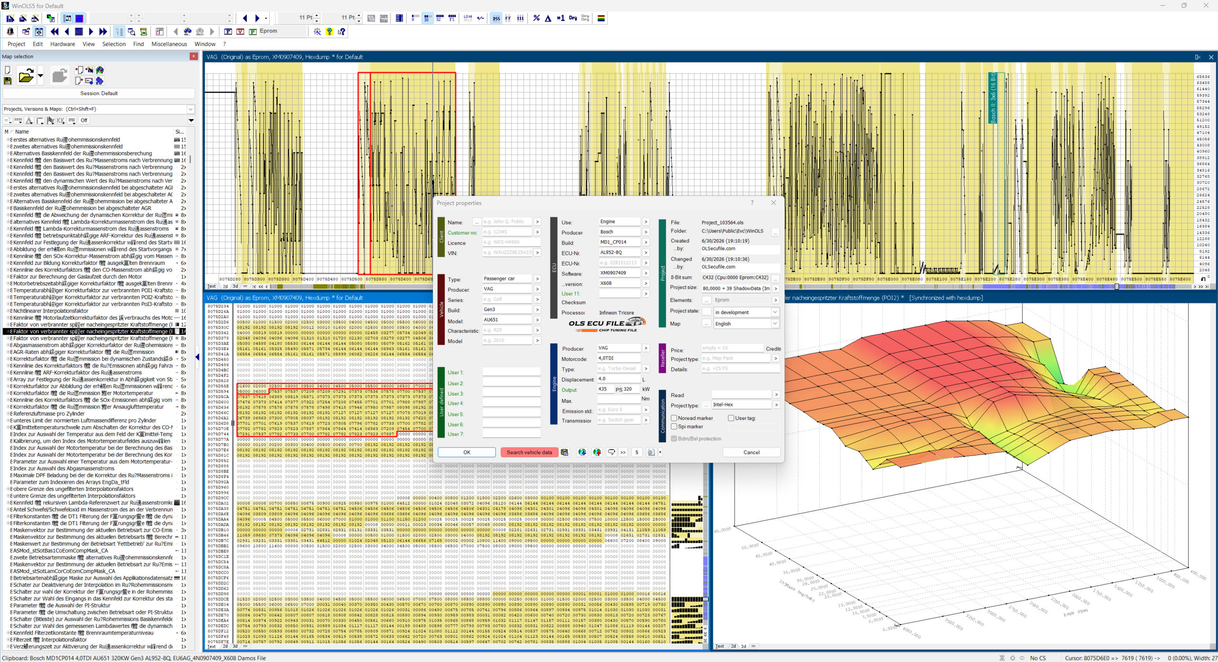Switch to 16-bit display mode
The width and height of the screenshot is (1218, 662).
tap(427, 18)
